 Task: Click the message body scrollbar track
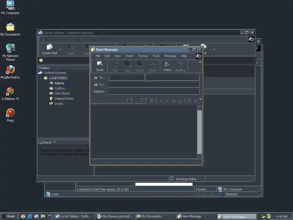[x=199, y=132]
